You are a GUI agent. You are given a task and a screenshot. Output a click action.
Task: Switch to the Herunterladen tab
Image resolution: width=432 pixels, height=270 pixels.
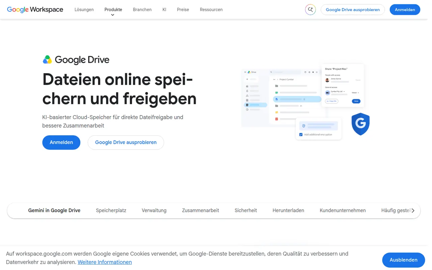[288, 211]
